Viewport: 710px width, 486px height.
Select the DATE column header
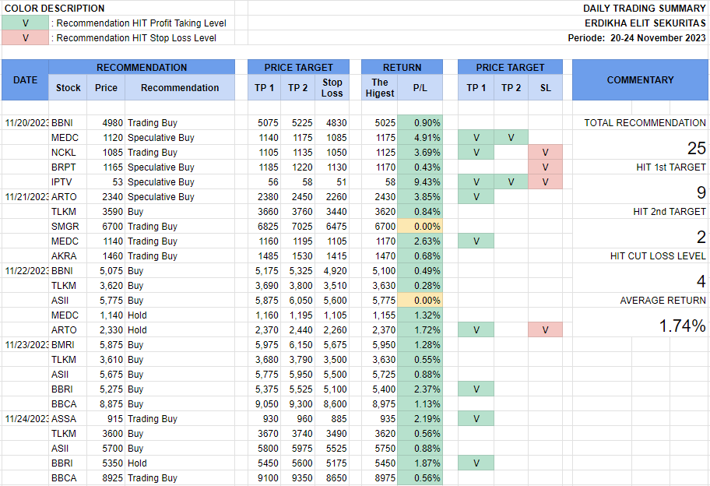(25, 80)
